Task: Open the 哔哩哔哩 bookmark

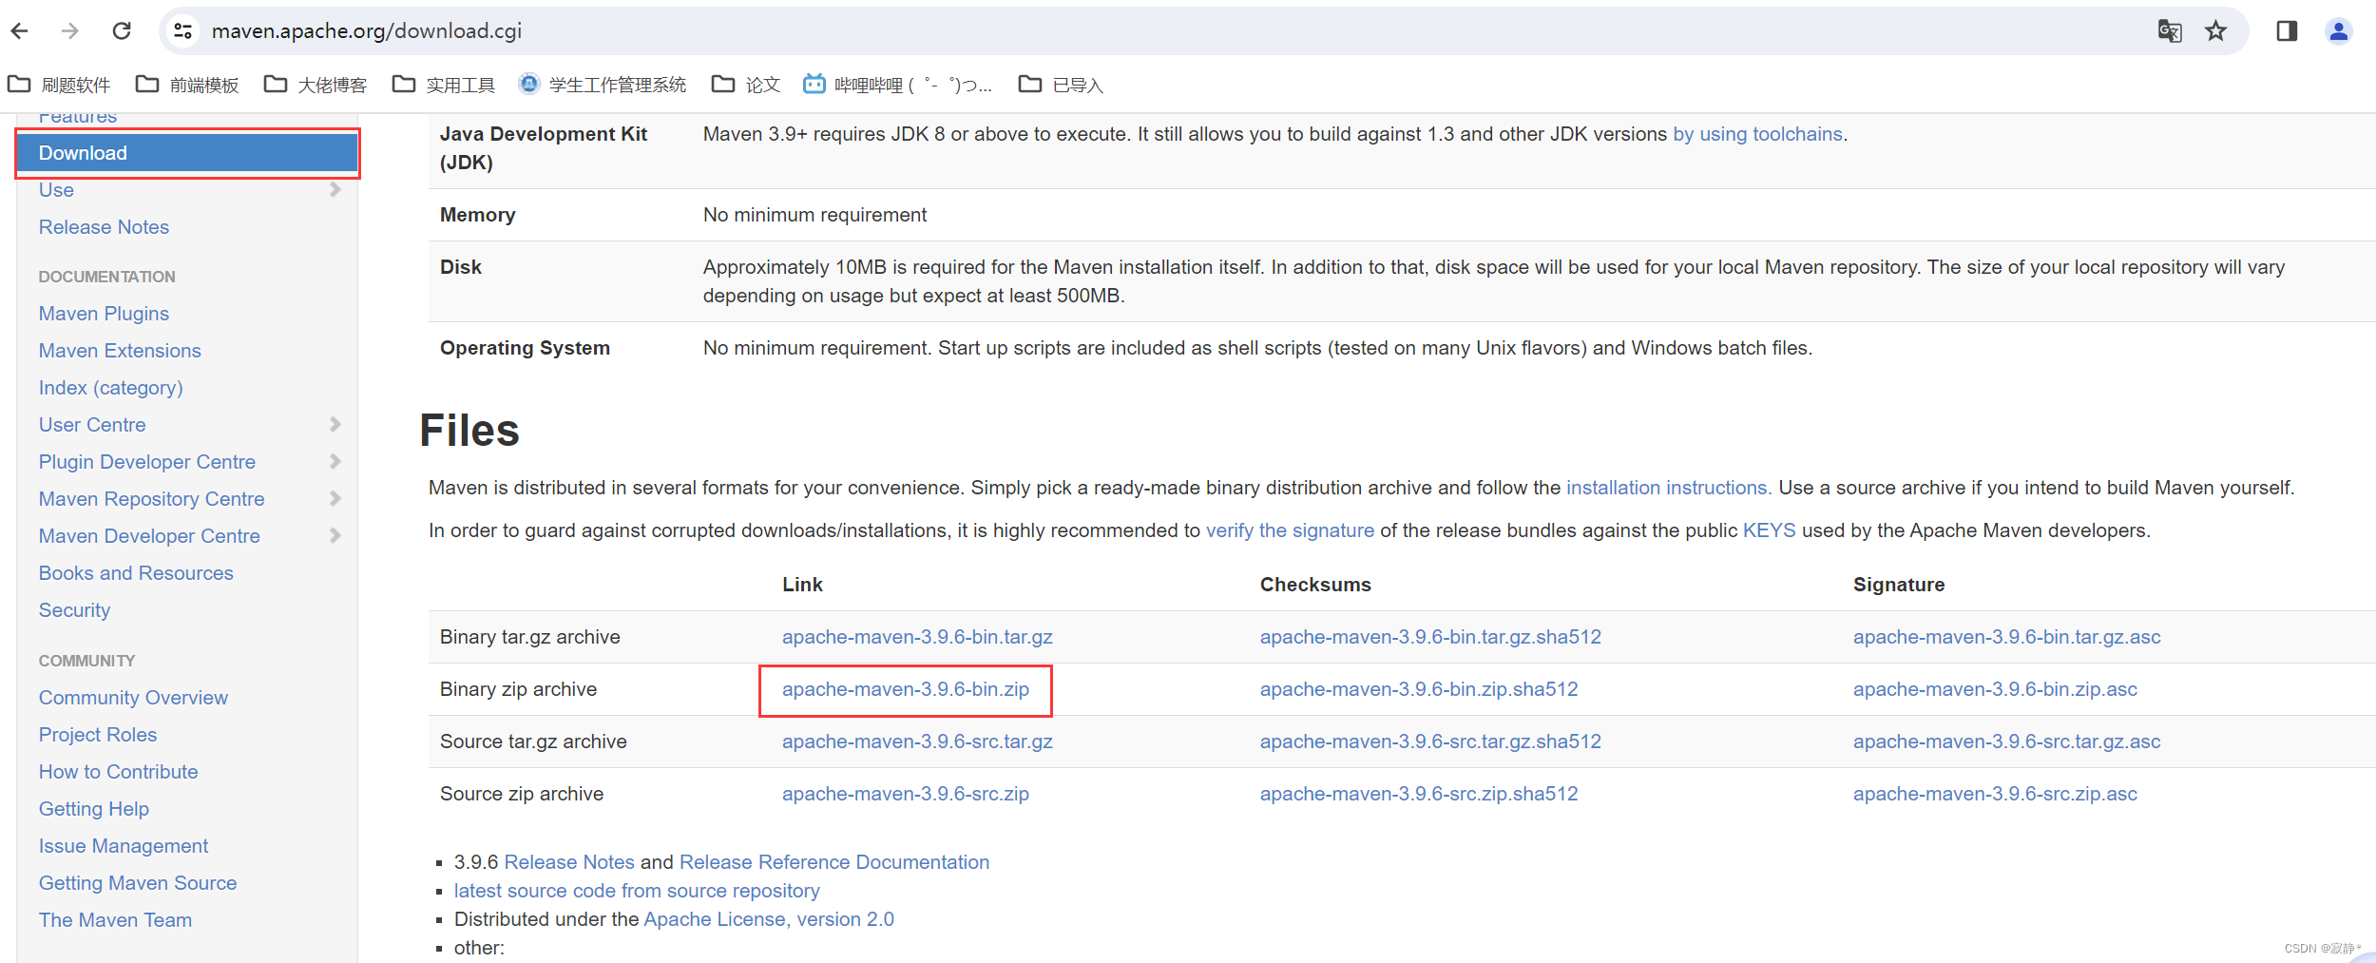Action: [898, 86]
